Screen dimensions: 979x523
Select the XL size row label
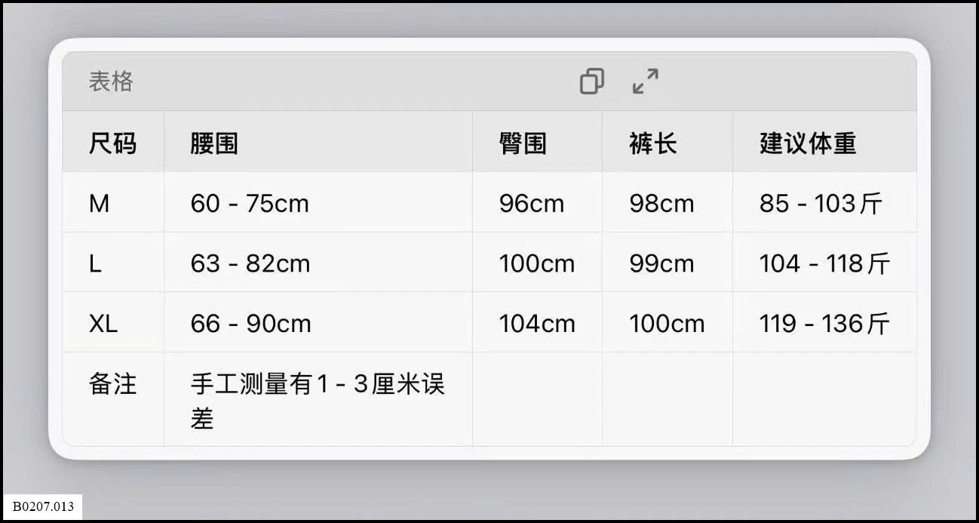click(x=103, y=324)
